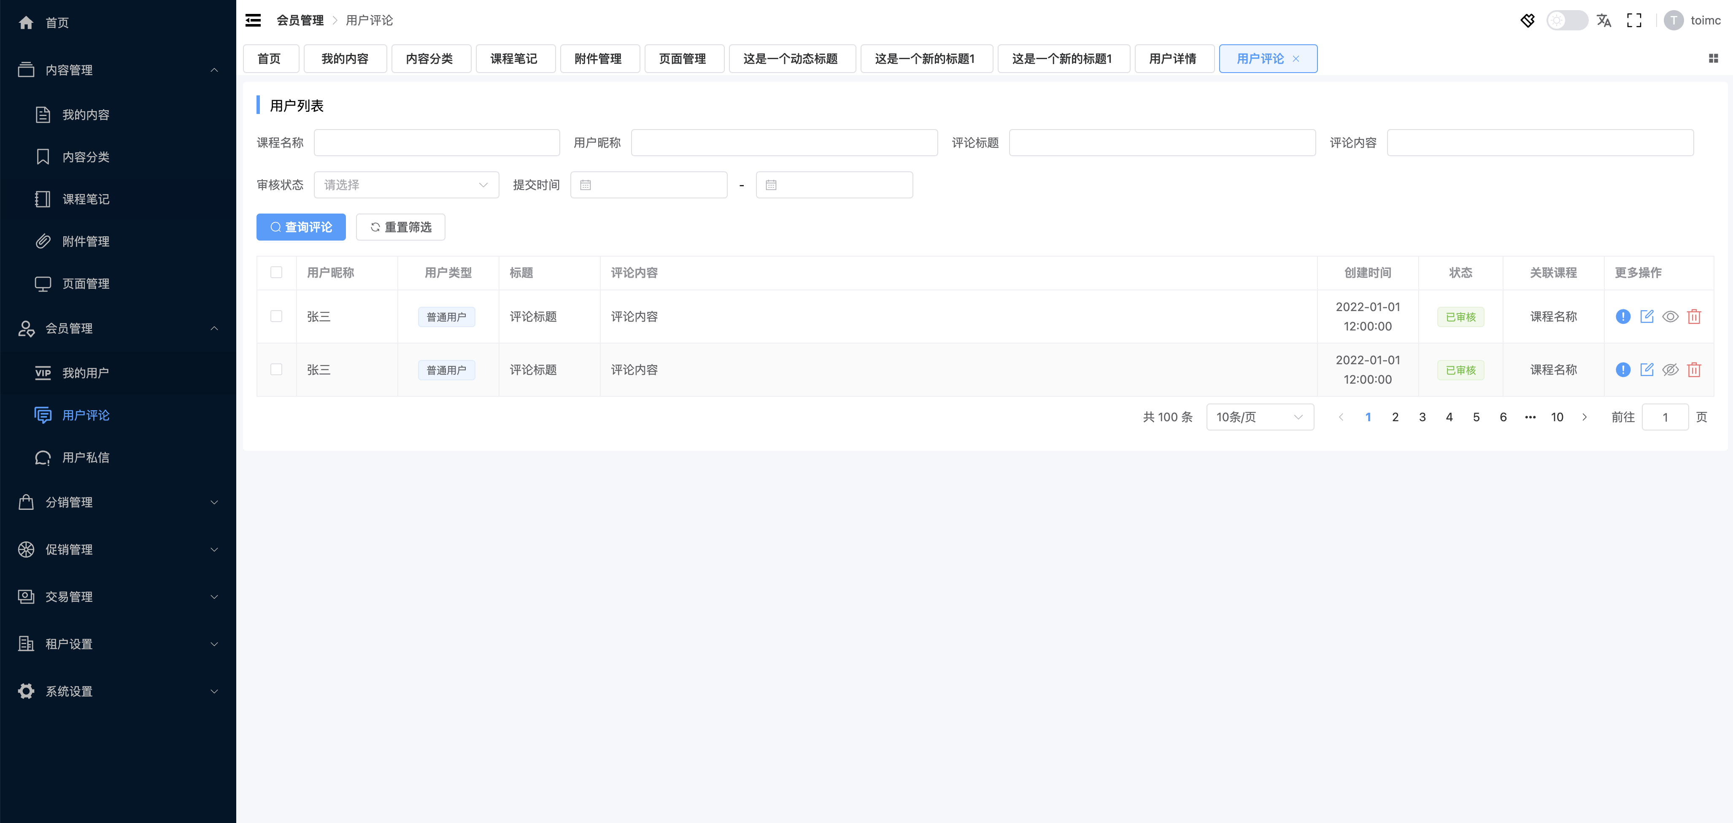The width and height of the screenshot is (1733, 823).
Task: Click first row blue info icon
Action: tap(1622, 316)
